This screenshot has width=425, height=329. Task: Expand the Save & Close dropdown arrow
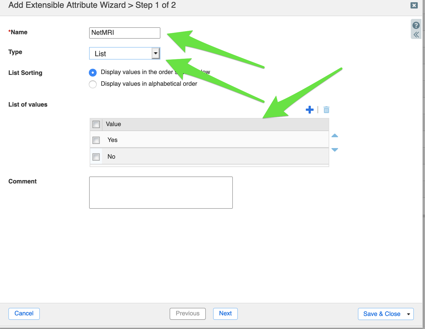[409, 314]
